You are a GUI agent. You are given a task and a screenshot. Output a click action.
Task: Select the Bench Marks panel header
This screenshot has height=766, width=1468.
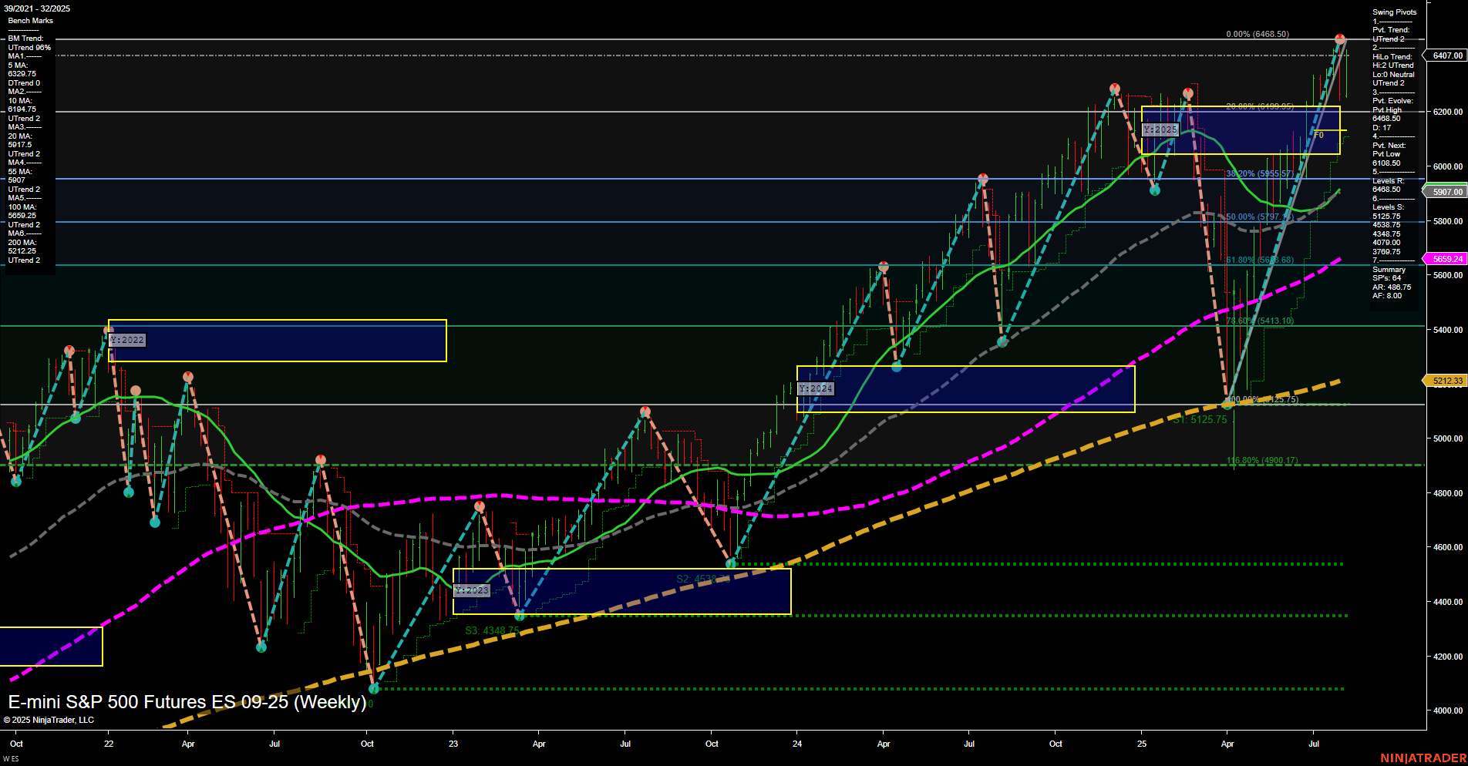(31, 21)
